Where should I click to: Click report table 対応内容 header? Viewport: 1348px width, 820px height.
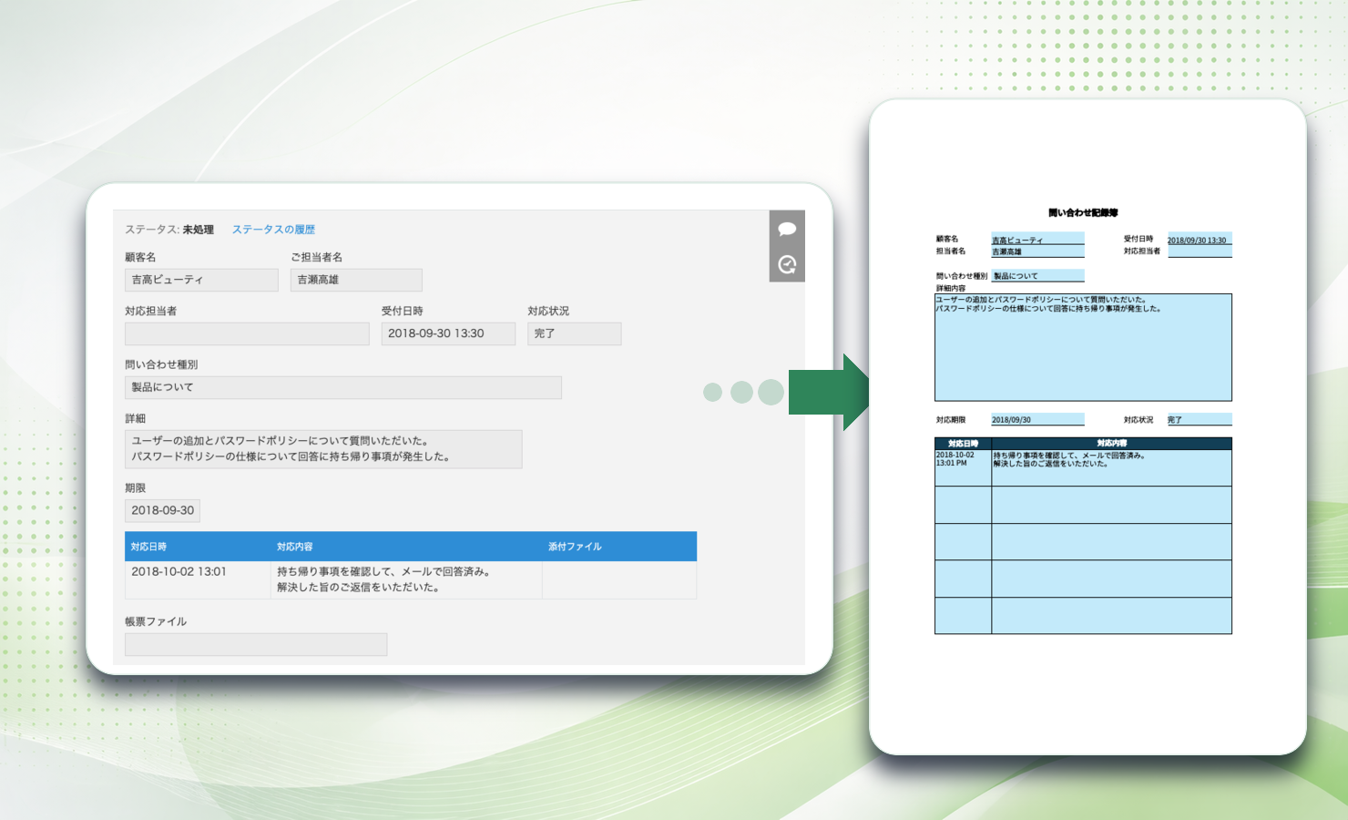point(1111,444)
